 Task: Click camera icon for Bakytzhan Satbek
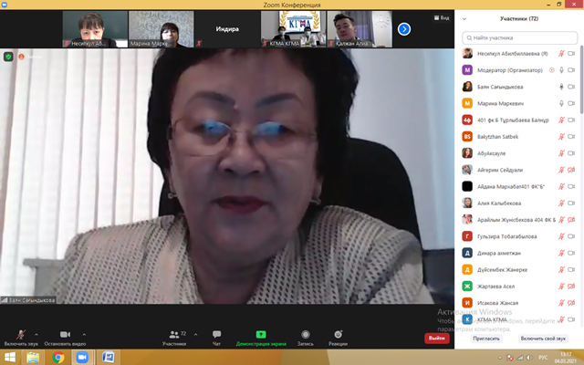point(571,137)
